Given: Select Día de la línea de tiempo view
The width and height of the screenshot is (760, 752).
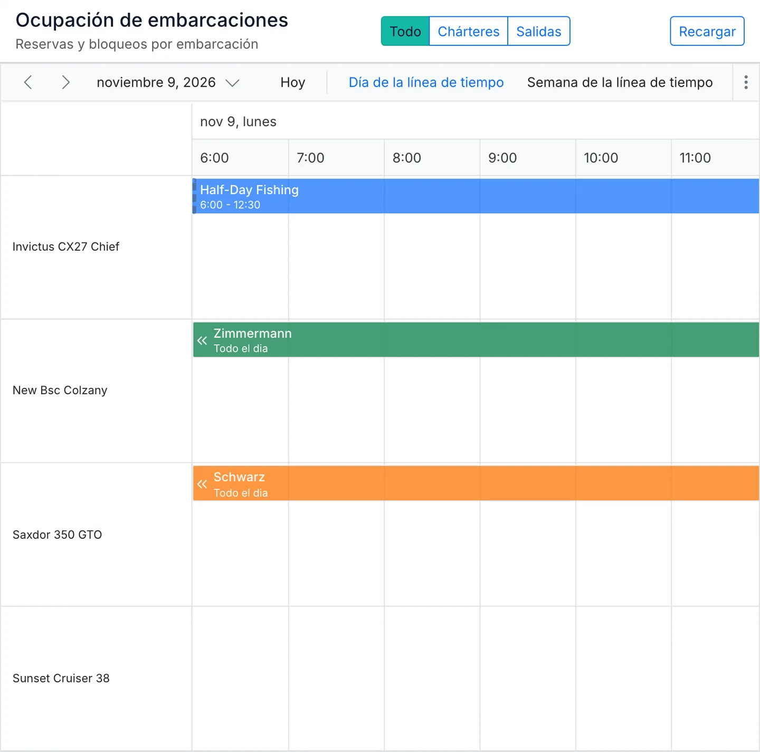Looking at the screenshot, I should point(426,82).
